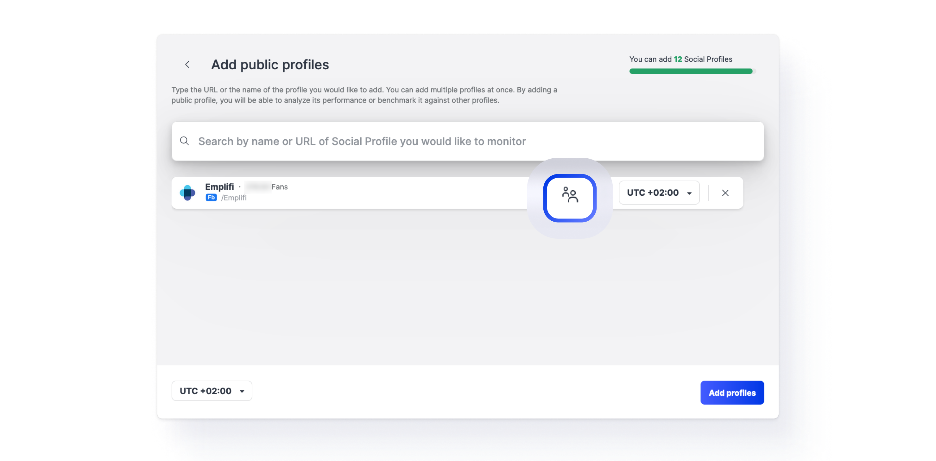The width and height of the screenshot is (936, 461).
Task: Click the Add public profiles heading
Action: click(x=270, y=65)
